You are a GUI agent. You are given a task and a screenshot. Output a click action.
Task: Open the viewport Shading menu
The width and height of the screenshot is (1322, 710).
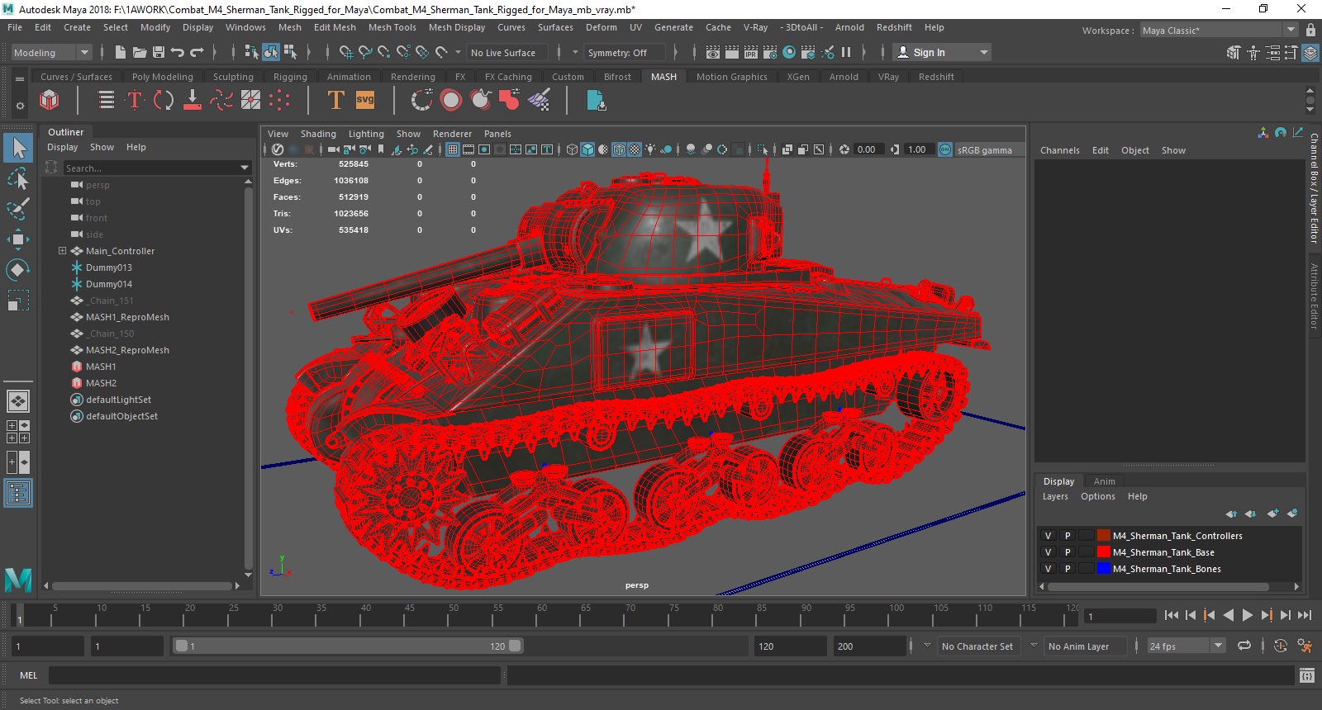pyautogui.click(x=318, y=134)
